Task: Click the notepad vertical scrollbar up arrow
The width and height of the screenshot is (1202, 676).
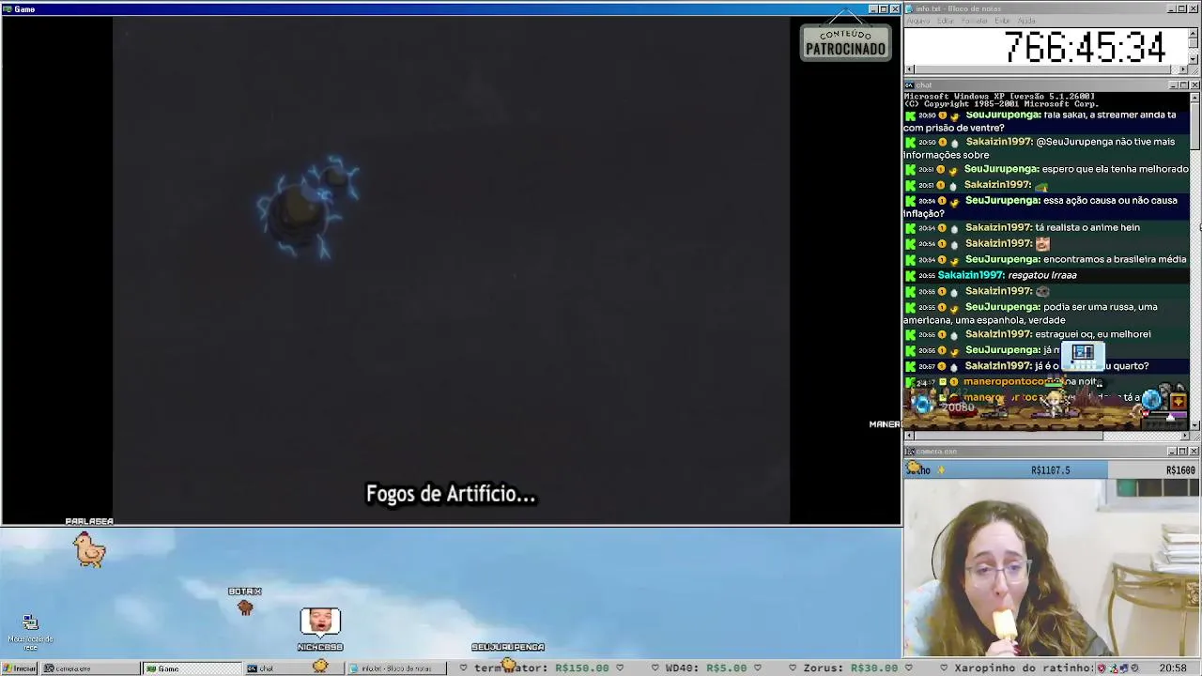Action: [x=1194, y=33]
